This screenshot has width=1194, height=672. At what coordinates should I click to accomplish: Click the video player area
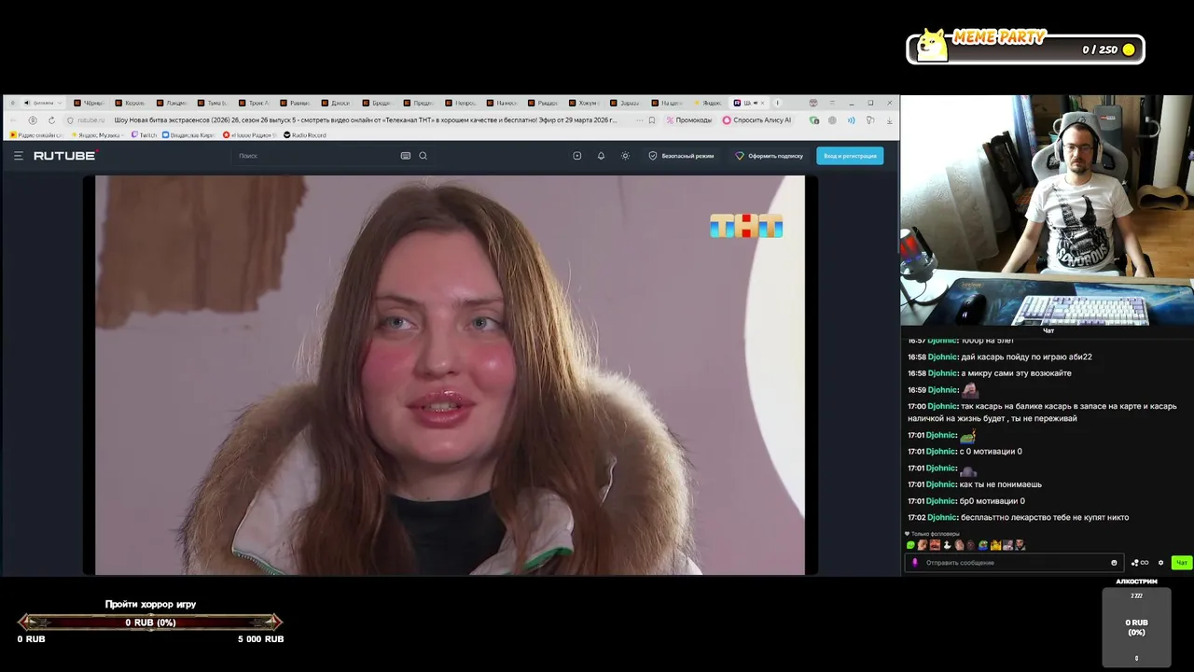tap(450, 374)
